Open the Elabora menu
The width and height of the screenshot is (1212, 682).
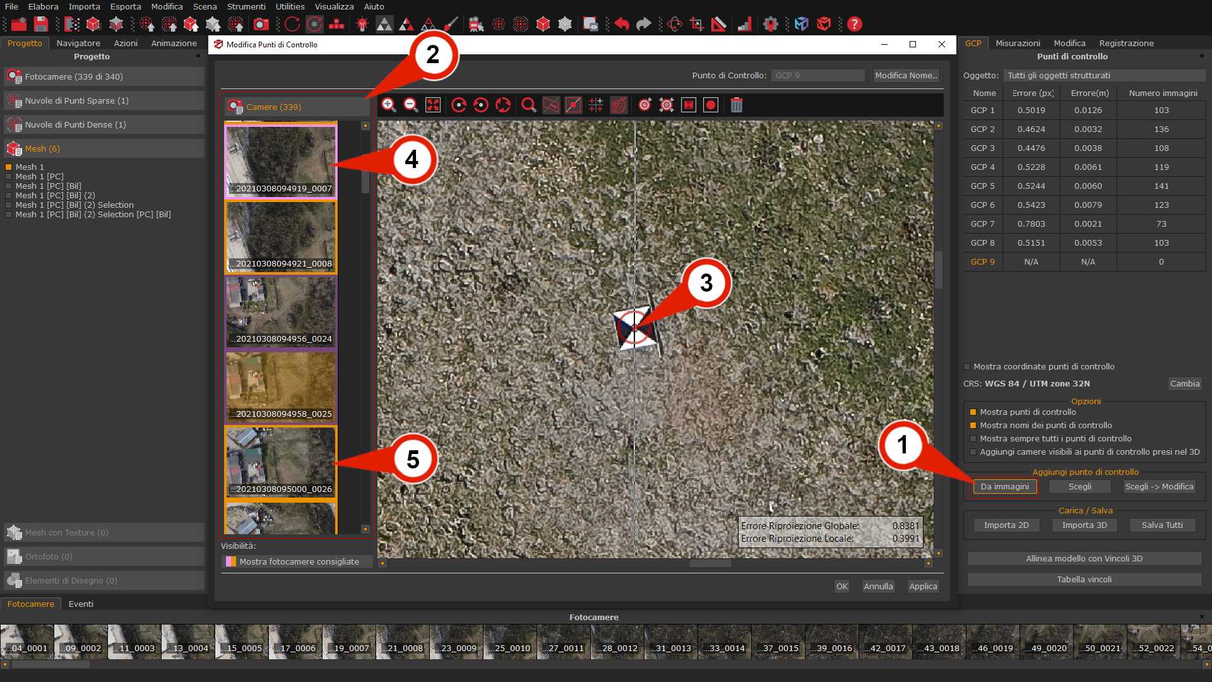pos(43,6)
